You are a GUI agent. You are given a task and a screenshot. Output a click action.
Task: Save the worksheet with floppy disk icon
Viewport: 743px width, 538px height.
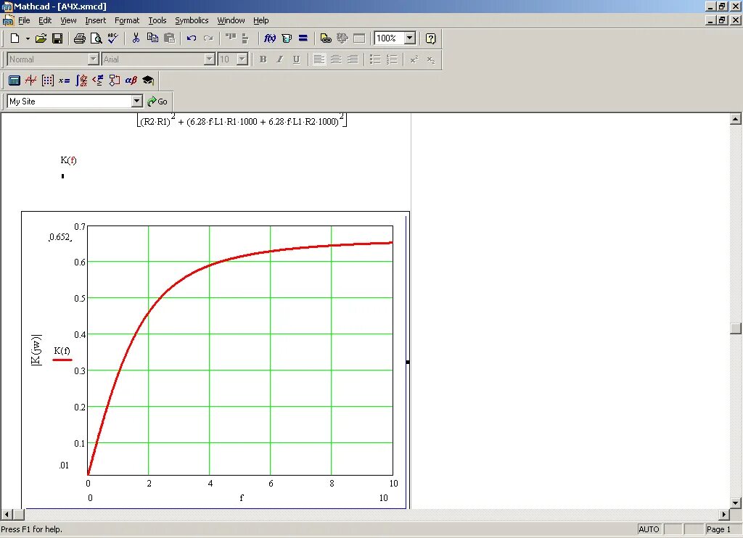click(57, 38)
